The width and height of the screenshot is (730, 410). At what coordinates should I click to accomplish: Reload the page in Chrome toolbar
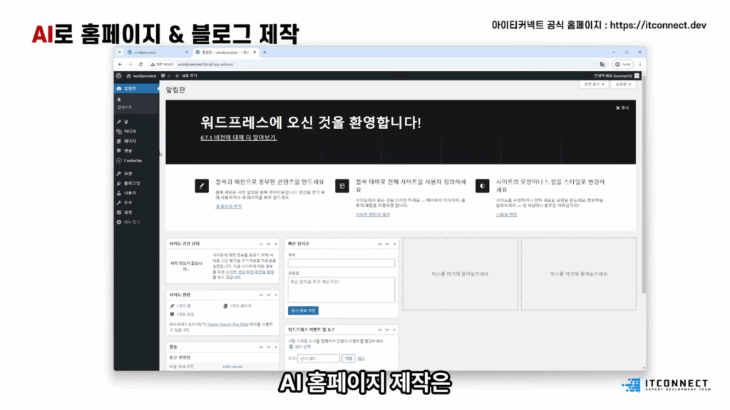coord(140,65)
